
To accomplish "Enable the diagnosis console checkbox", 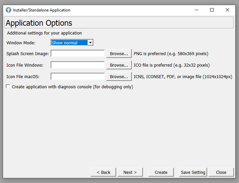I will pos(8,87).
